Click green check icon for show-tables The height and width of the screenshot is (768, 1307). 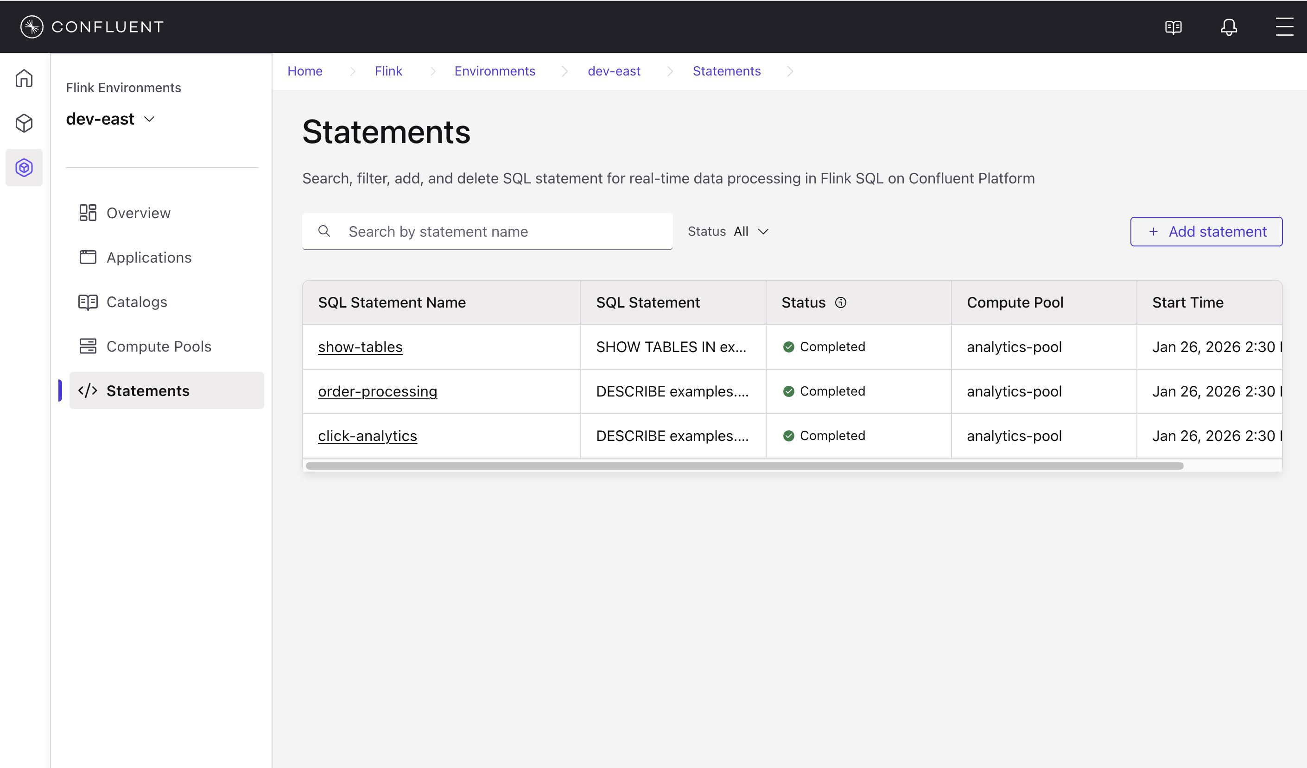click(x=788, y=347)
